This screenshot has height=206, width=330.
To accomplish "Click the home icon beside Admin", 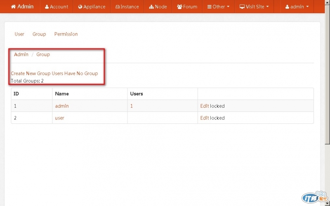I will point(13,7).
